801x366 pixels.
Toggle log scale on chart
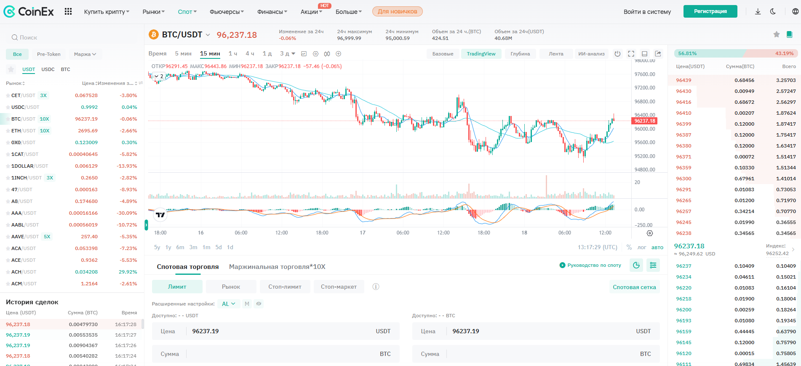coord(642,248)
